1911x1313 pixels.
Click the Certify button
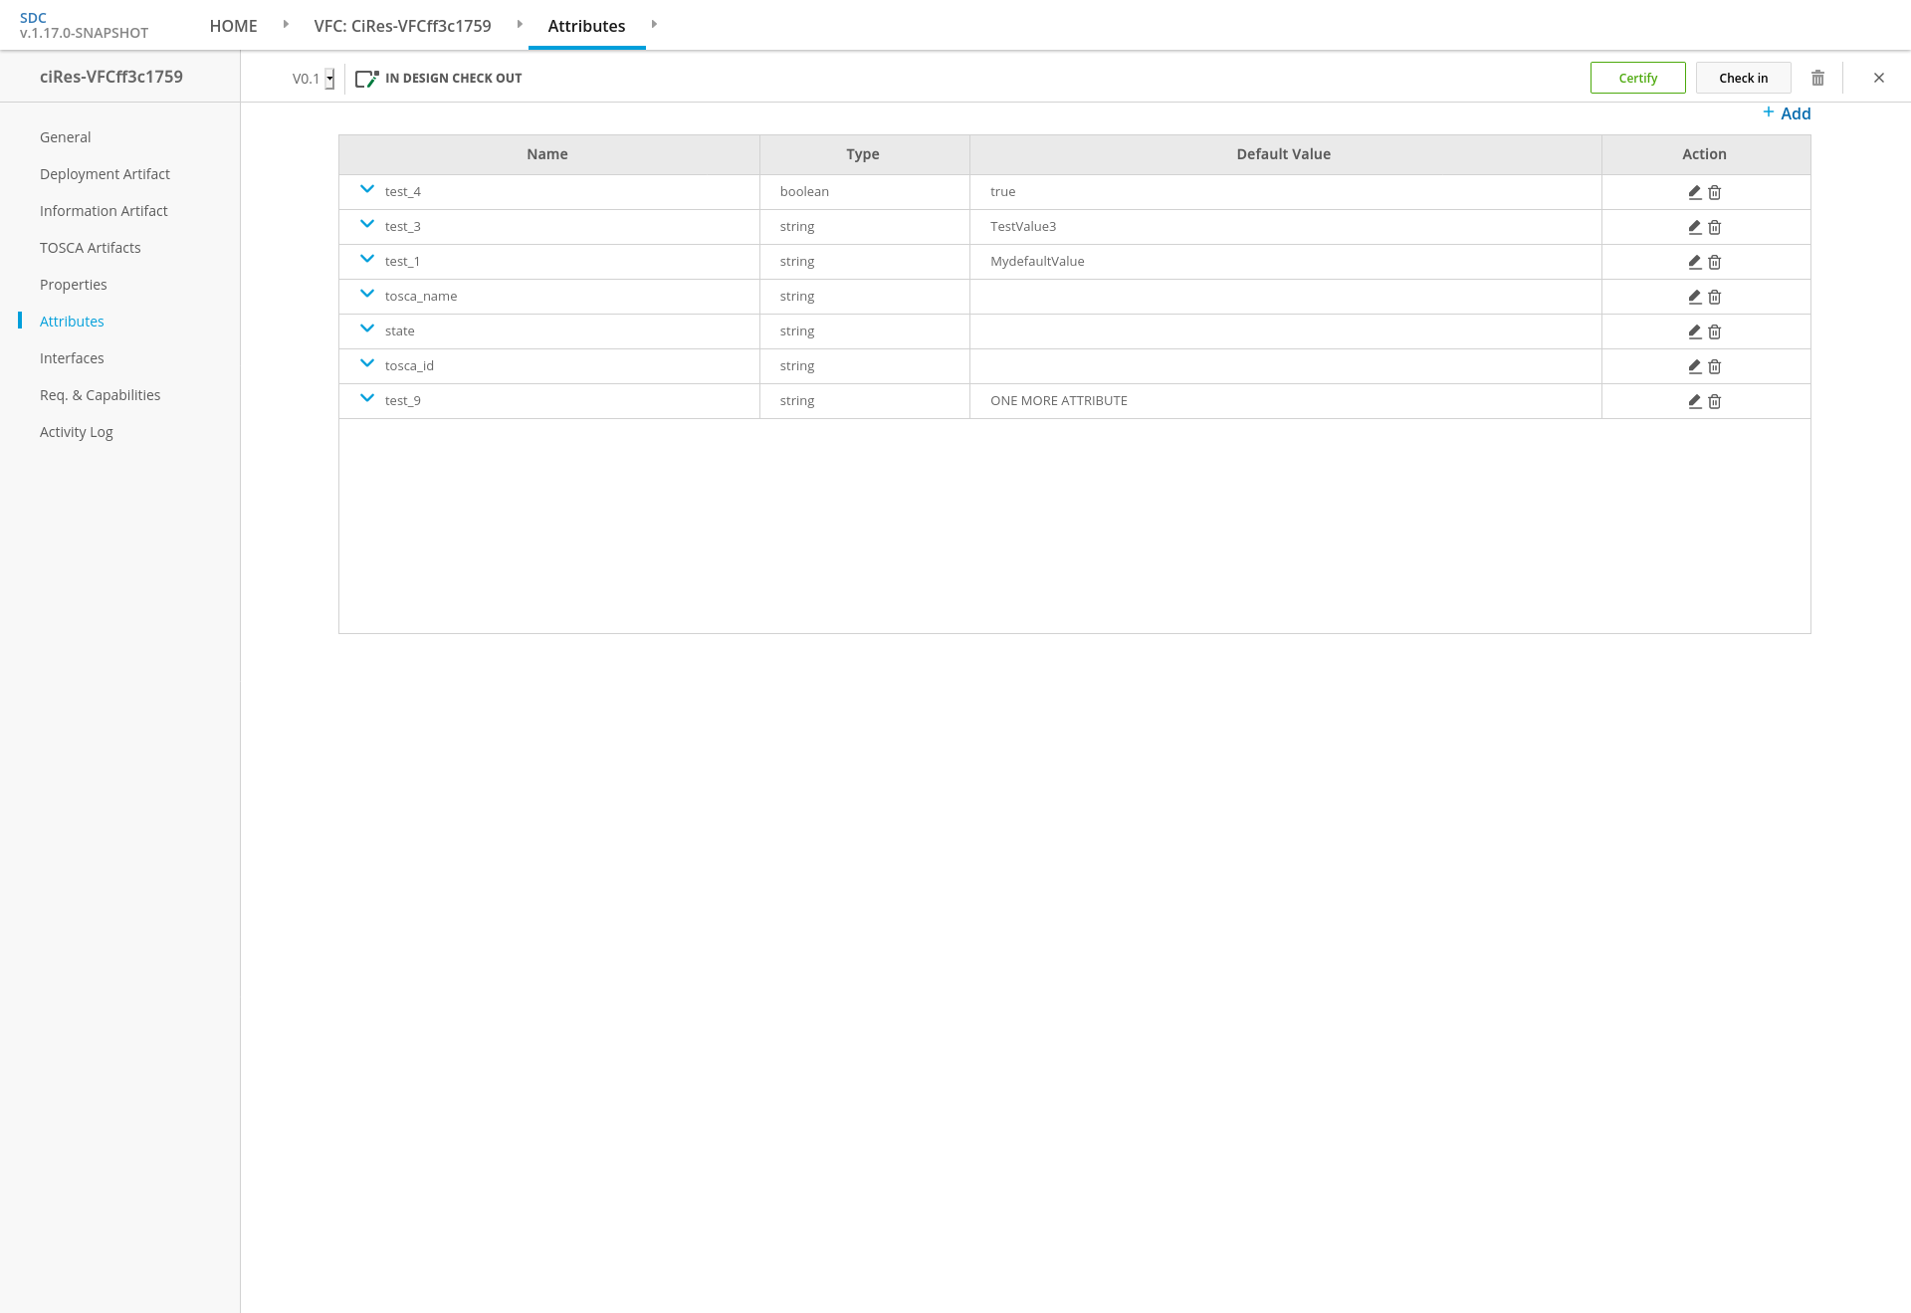pyautogui.click(x=1637, y=78)
